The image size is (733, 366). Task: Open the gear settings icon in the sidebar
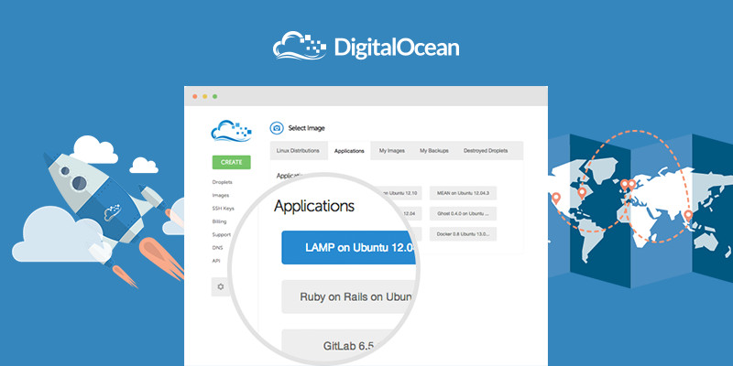pyautogui.click(x=221, y=286)
